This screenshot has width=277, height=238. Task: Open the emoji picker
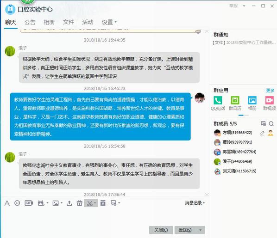click(x=17, y=203)
